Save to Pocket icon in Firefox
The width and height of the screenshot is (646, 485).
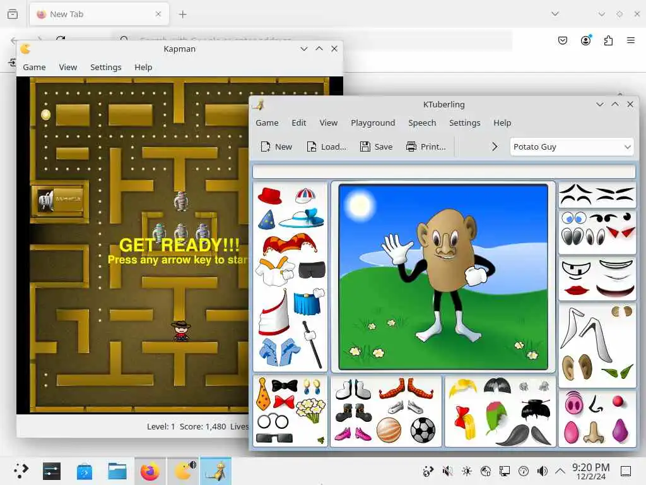(563, 40)
